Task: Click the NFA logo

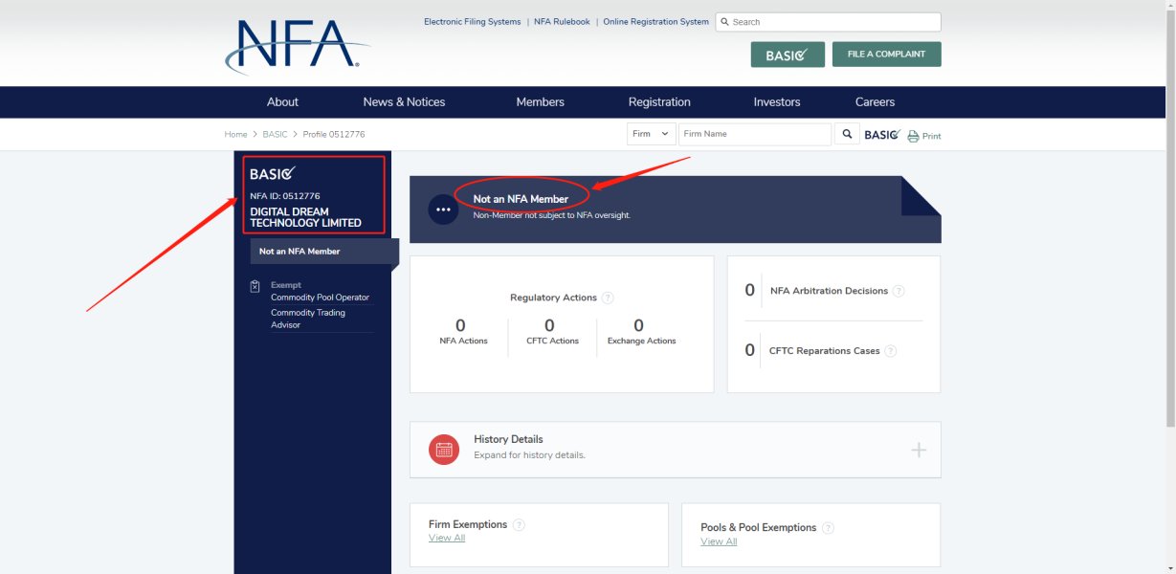Action: point(298,47)
